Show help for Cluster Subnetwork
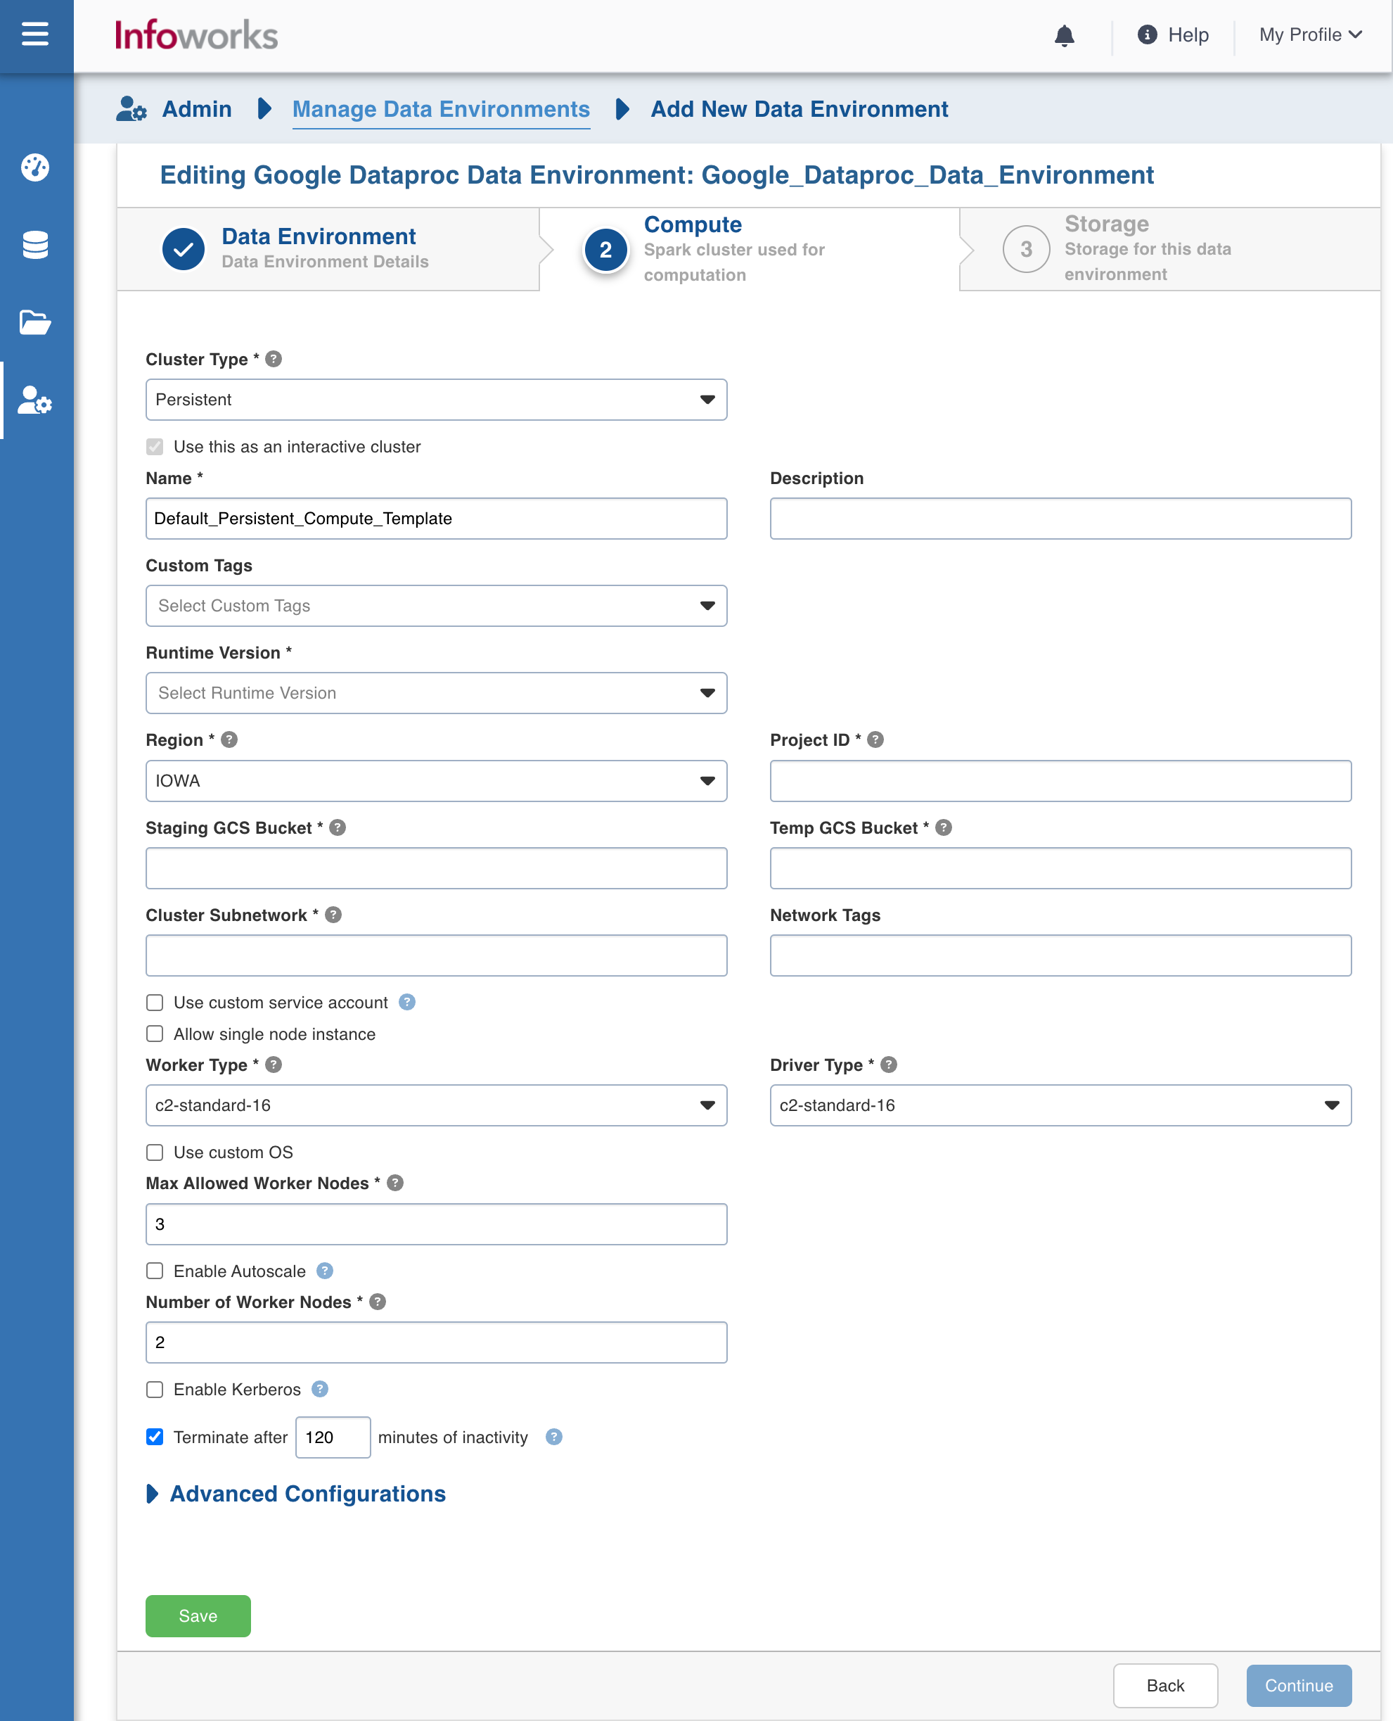 (x=334, y=914)
